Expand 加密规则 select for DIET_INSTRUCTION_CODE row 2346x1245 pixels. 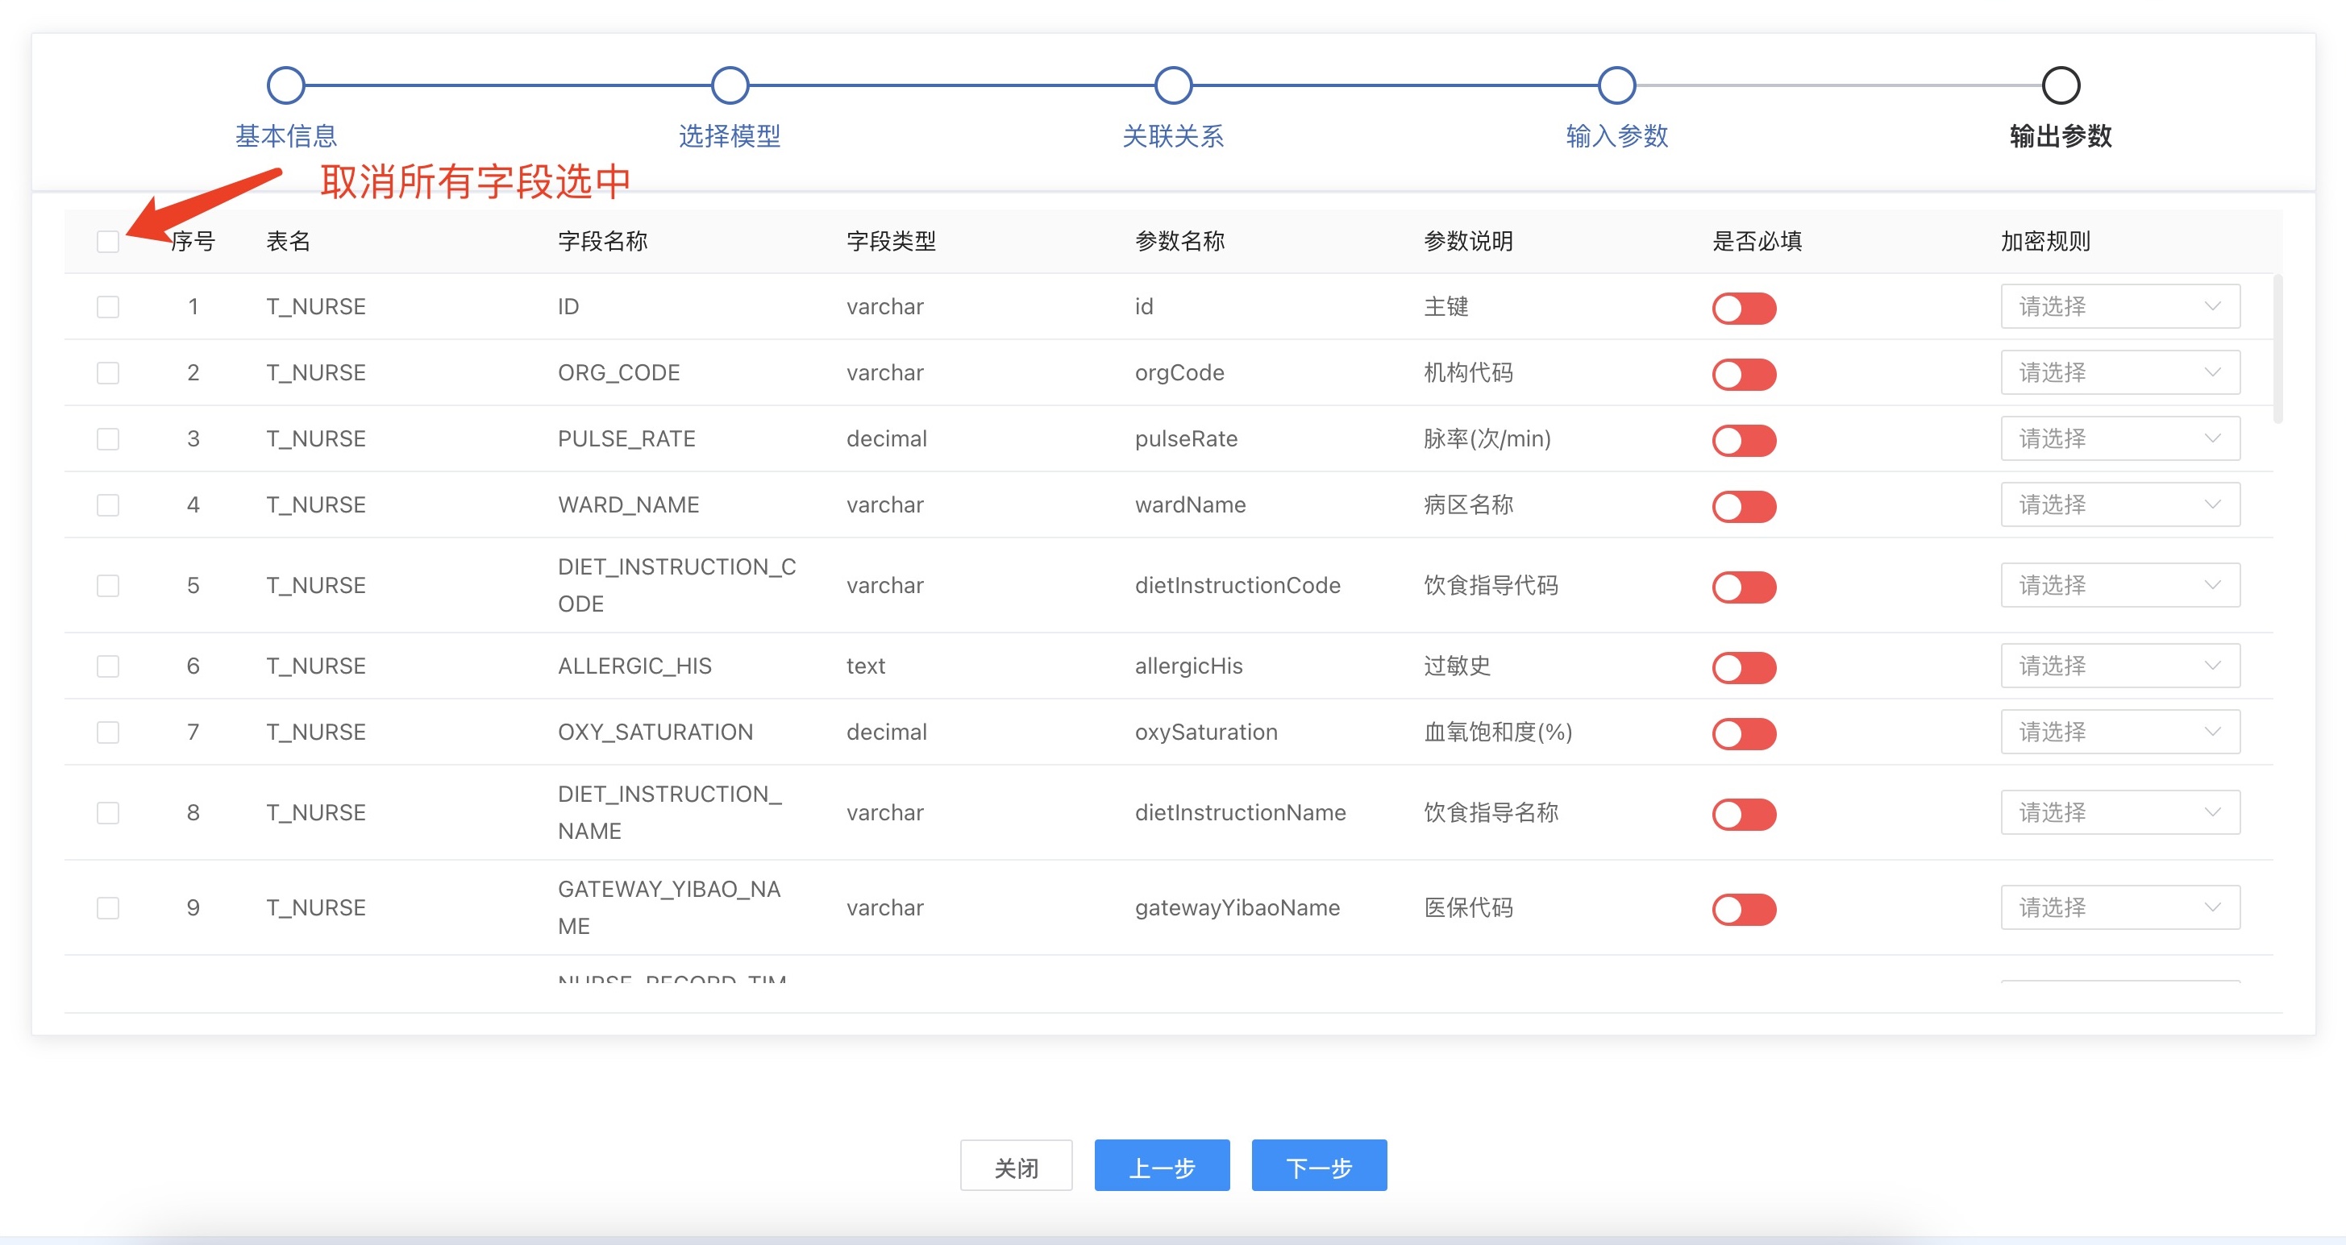[2119, 585]
